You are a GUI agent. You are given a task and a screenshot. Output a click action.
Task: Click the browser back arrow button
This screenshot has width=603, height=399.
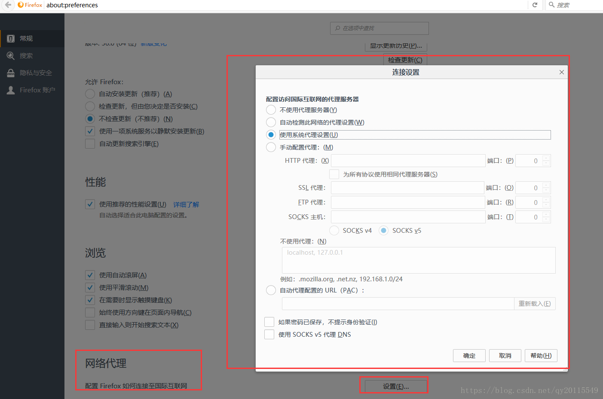pyautogui.click(x=8, y=5)
